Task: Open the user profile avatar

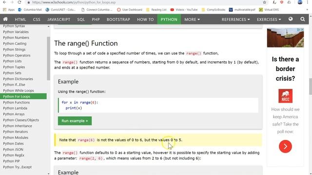Action: tap(300, 2)
